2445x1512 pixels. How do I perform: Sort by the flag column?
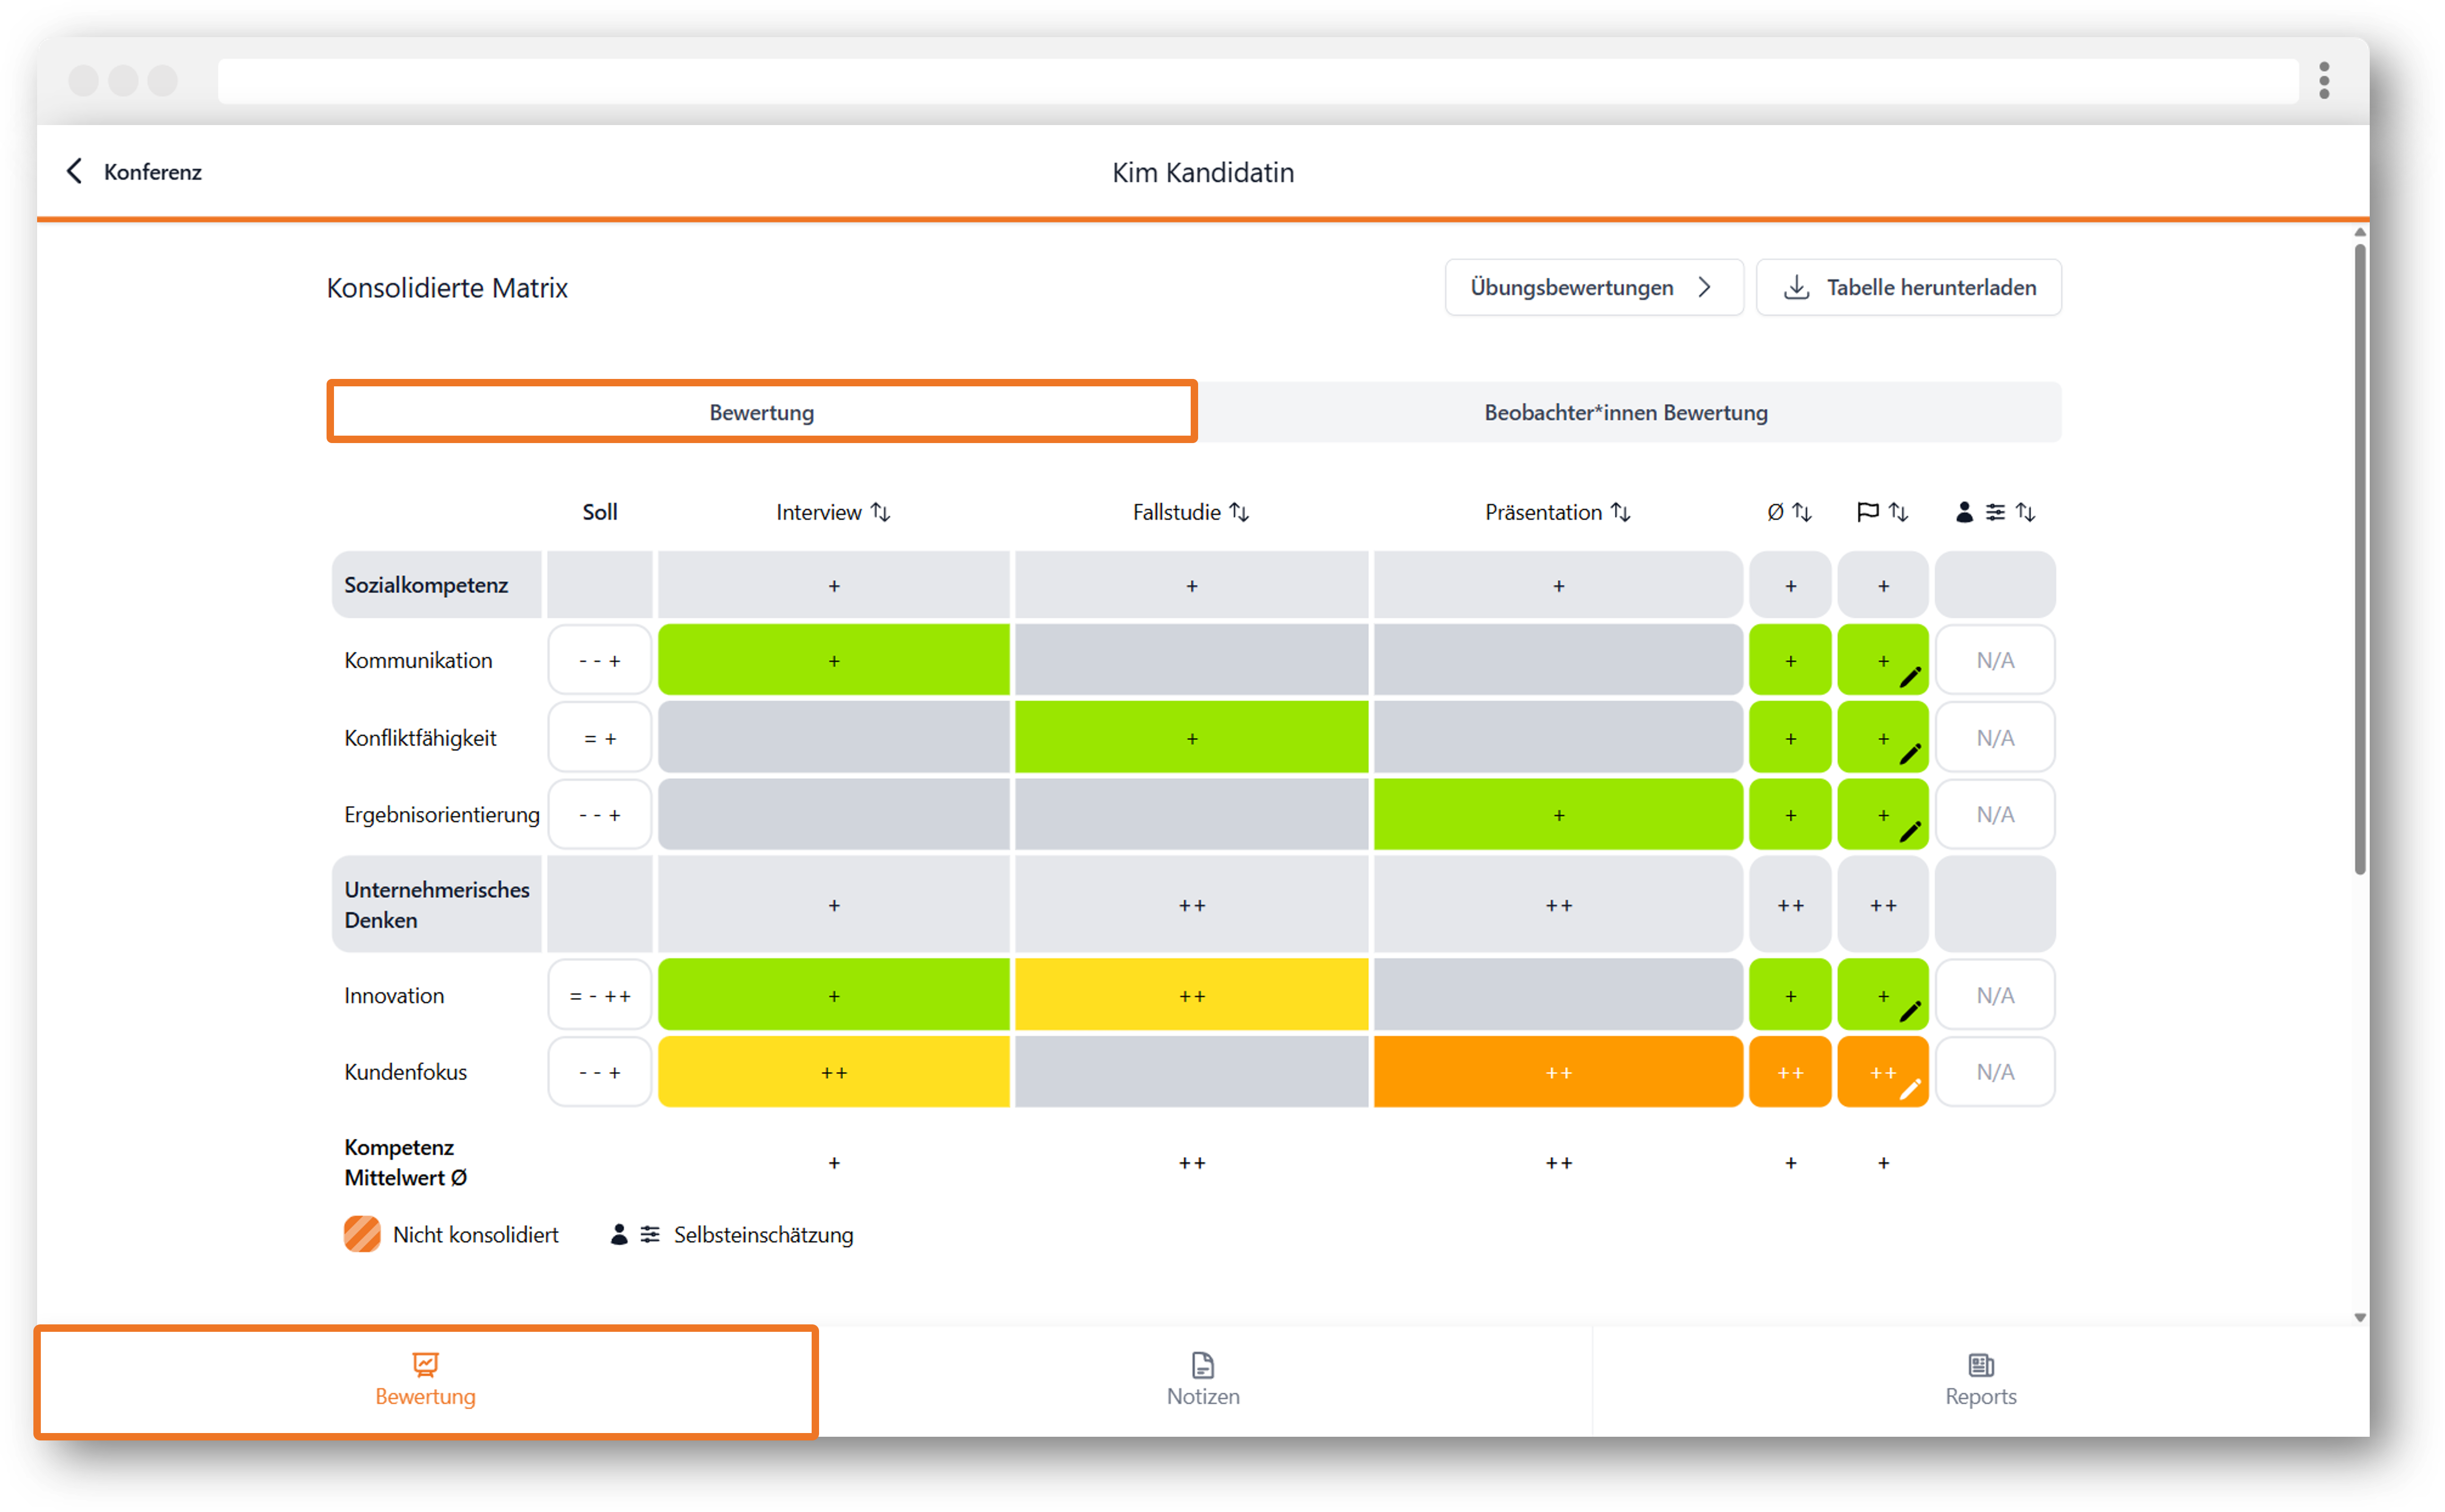point(1899,512)
